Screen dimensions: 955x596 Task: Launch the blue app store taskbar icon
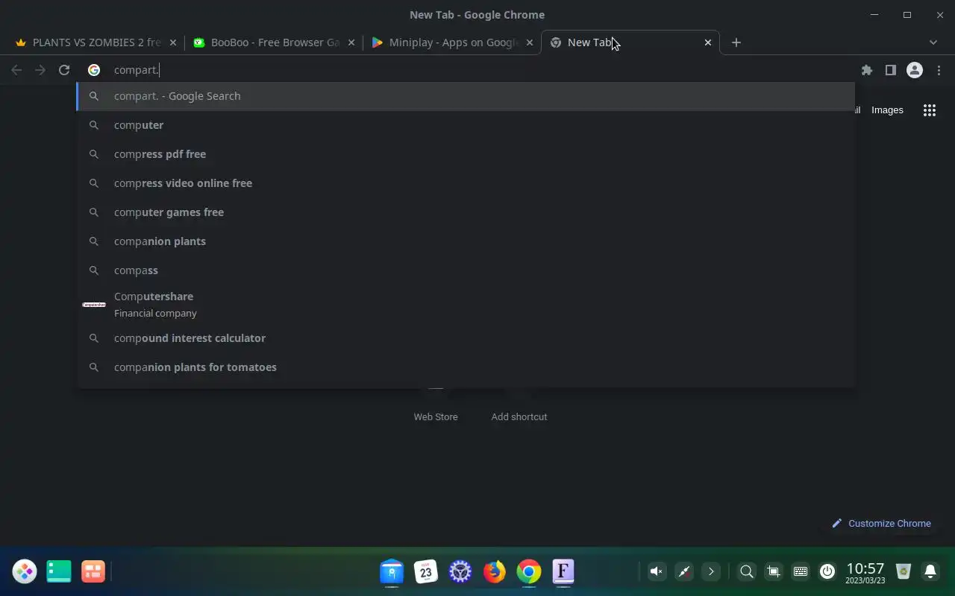coord(392,571)
